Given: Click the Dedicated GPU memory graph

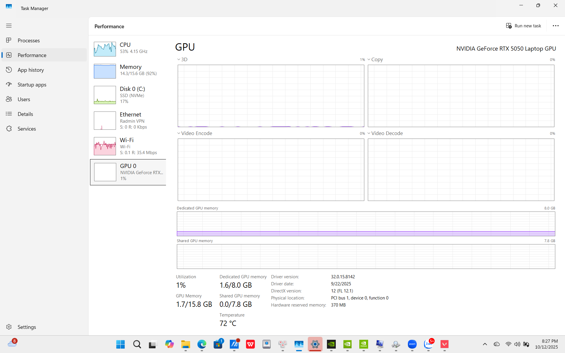Looking at the screenshot, I should tap(366, 224).
